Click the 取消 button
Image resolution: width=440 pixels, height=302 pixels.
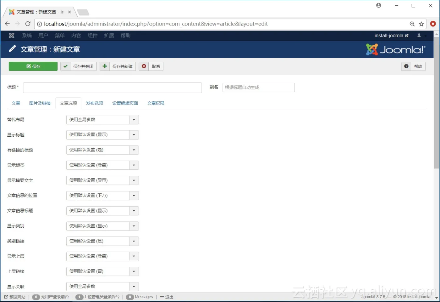tap(151, 66)
